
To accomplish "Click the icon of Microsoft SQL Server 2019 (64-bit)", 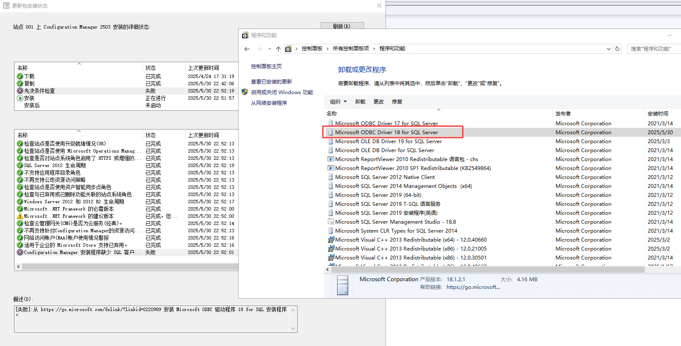I will (x=330, y=195).
